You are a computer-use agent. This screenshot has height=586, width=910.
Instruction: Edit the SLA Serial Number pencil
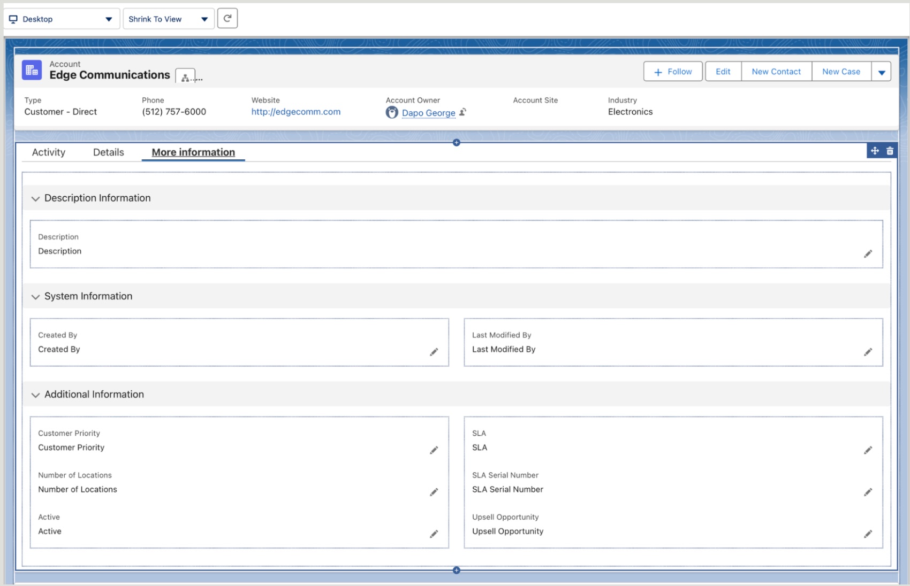click(x=868, y=492)
